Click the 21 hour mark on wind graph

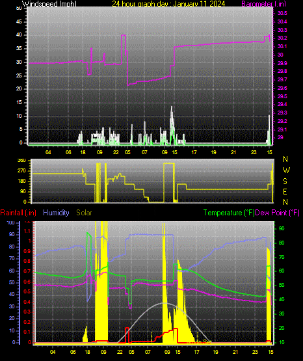(233, 152)
